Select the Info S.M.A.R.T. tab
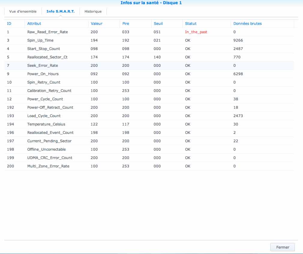This screenshot has width=303, height=254. [x=60, y=11]
